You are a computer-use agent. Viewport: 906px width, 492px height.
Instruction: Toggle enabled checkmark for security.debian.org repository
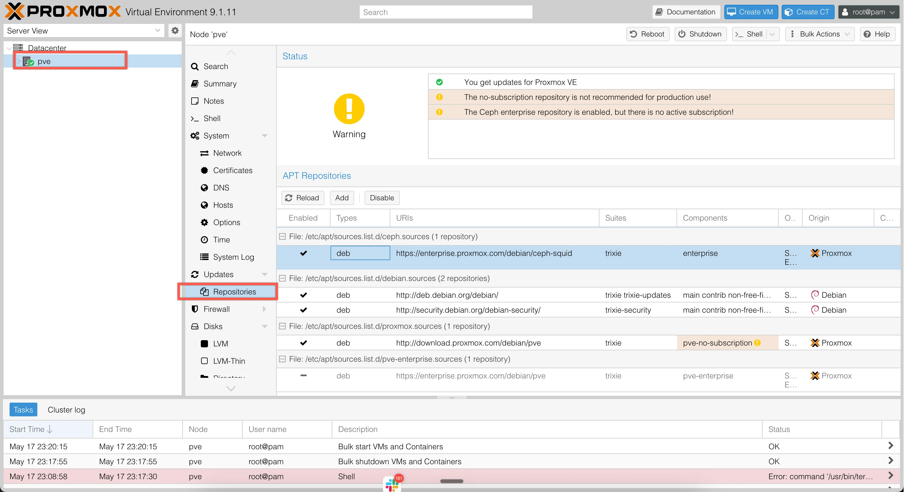[x=304, y=310]
